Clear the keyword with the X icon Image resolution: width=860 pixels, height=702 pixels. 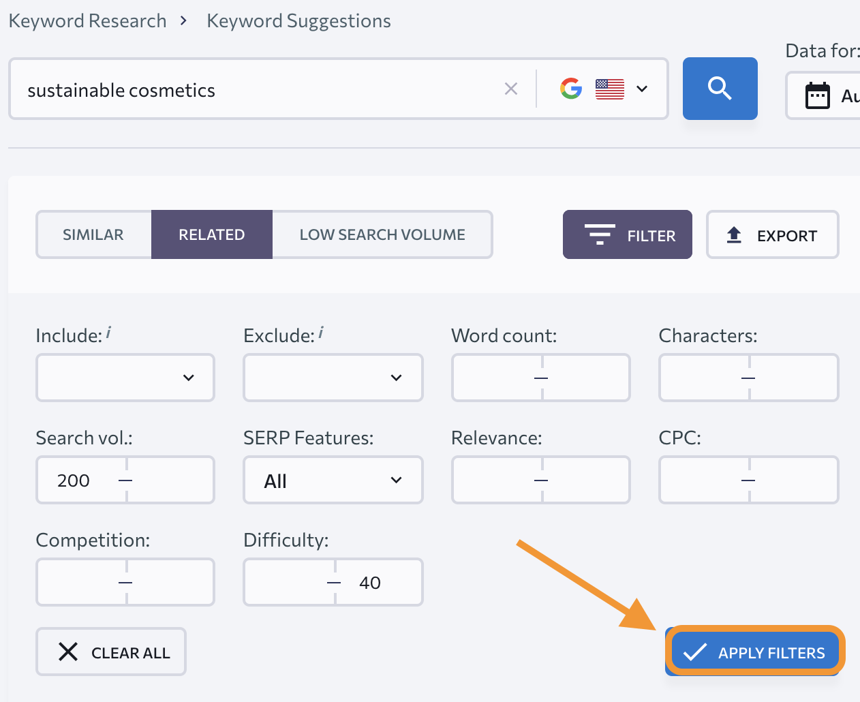(x=510, y=89)
